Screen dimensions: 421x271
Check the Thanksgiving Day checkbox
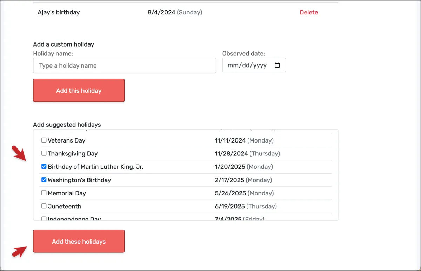point(44,153)
